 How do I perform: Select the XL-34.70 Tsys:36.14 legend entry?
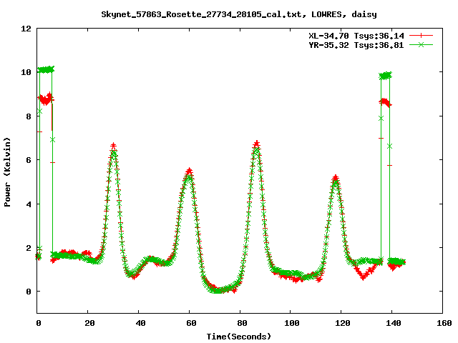[x=356, y=36]
